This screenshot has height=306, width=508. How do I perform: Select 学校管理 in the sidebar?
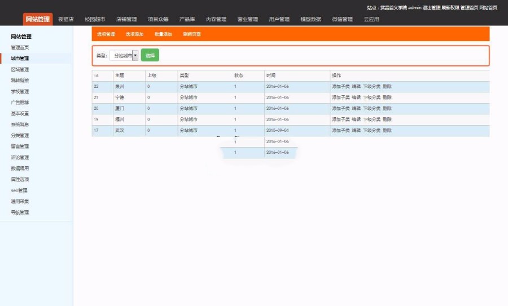[20, 91]
